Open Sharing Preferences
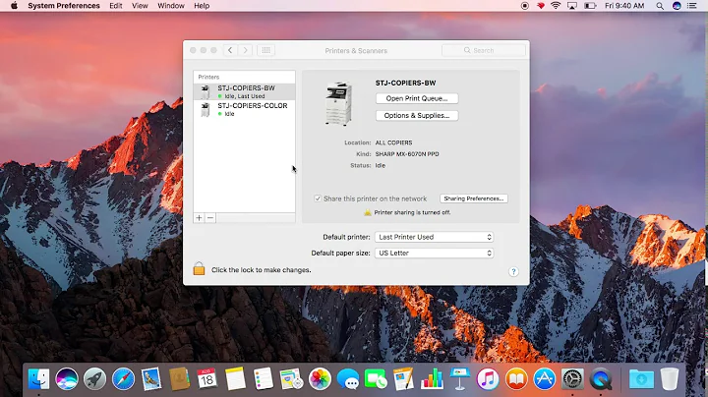 tap(474, 198)
